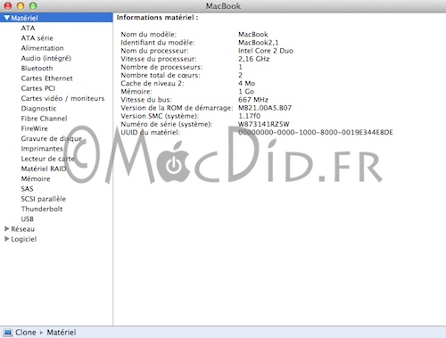
Task: Select the highlighted Matériel row
Action: pos(56,18)
